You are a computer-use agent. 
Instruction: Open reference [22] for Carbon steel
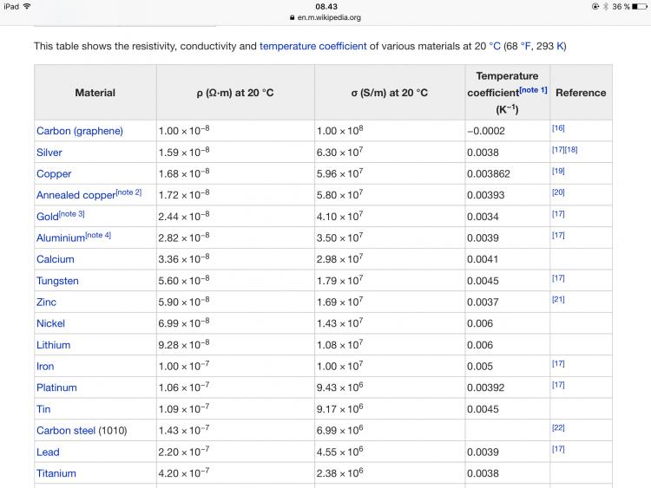(558, 428)
